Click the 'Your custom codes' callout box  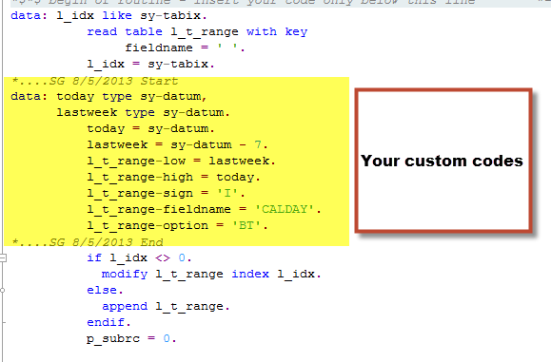[x=443, y=161]
